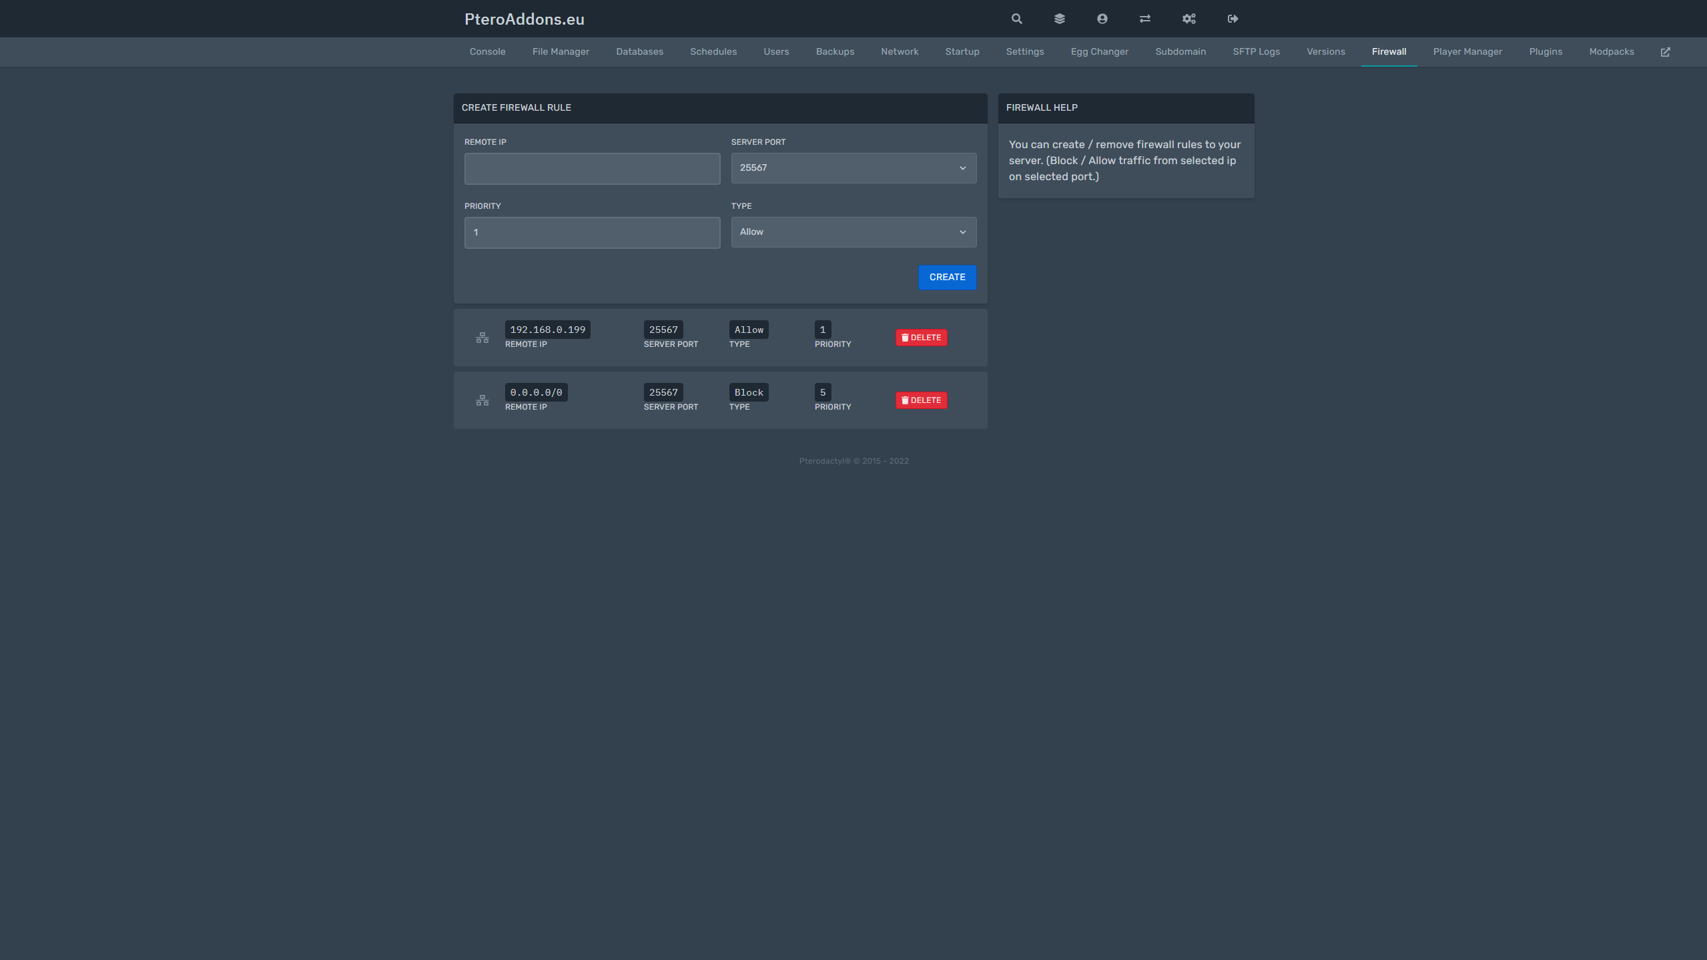The image size is (1707, 960).
Task: Open the account profile icon
Action: (x=1102, y=19)
